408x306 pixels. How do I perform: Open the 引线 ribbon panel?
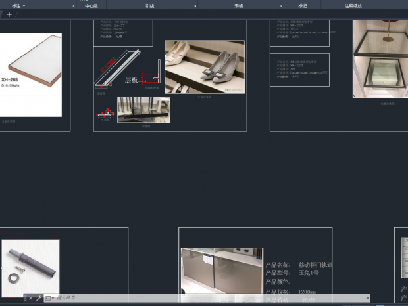point(150,5)
